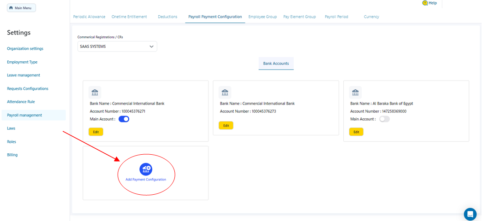Click bank icon on account 100045376273 card
The width and height of the screenshot is (483, 221).
coord(225,92)
